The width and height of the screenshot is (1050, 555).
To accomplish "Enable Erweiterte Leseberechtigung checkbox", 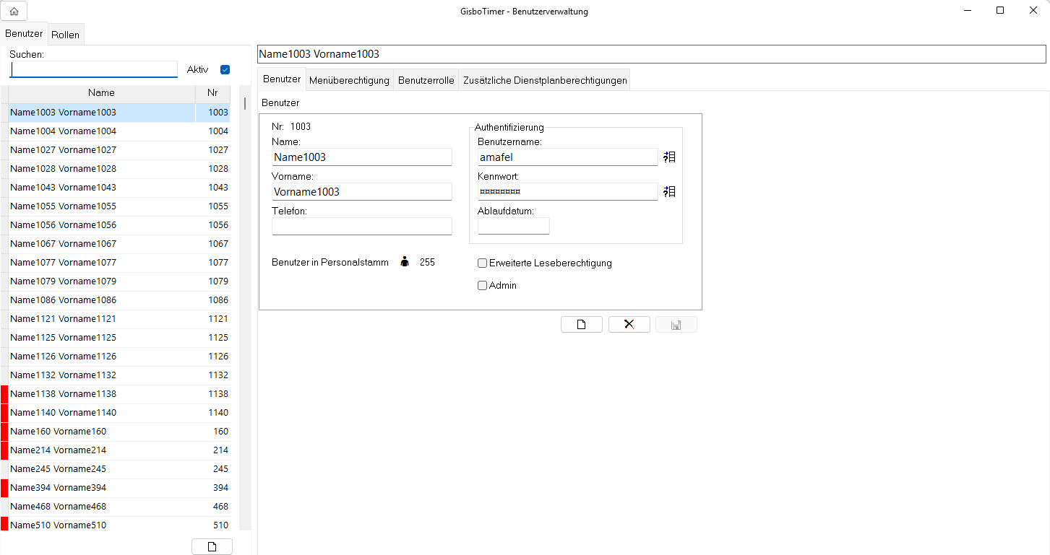I will [x=482, y=263].
